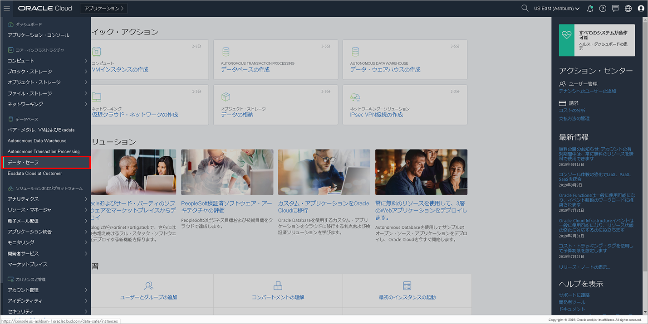Expand the 電子メール配信 submenu
The height and width of the screenshot is (324, 648).
pos(86,221)
